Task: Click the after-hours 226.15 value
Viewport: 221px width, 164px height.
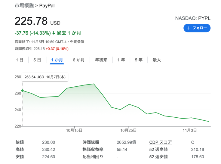Action: [39, 49]
